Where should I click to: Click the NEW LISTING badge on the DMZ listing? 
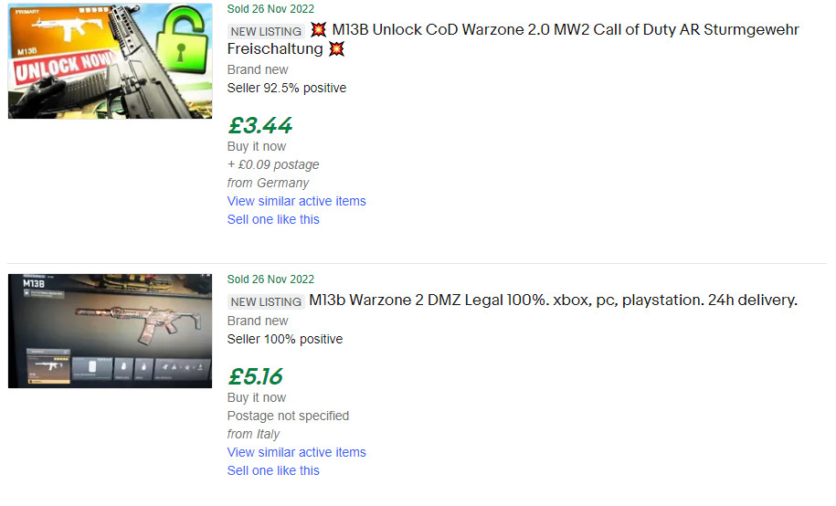pyautogui.click(x=266, y=301)
